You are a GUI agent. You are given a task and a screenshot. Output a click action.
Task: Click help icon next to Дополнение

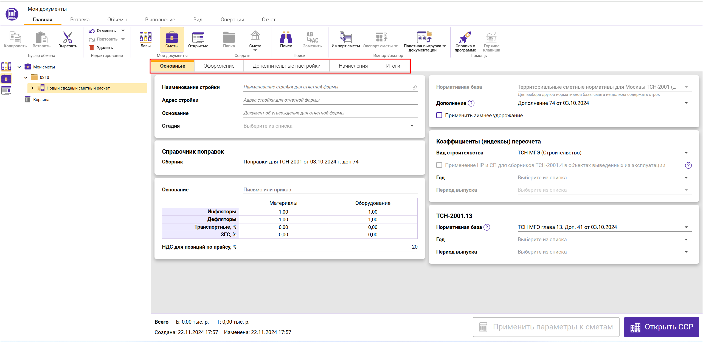(x=471, y=103)
